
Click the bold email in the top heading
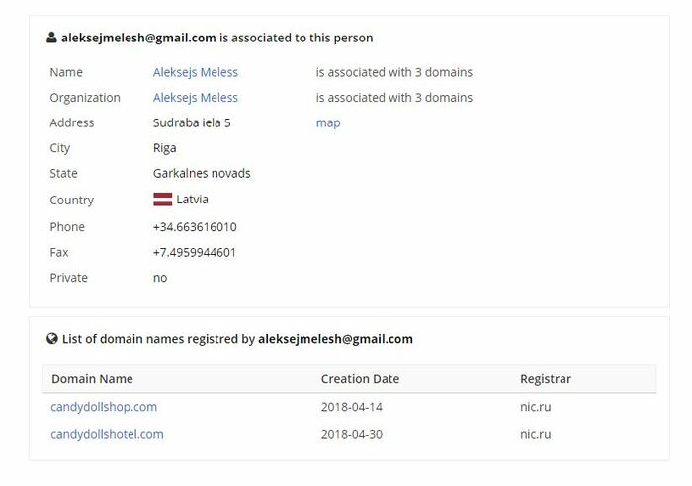pyautogui.click(x=138, y=38)
